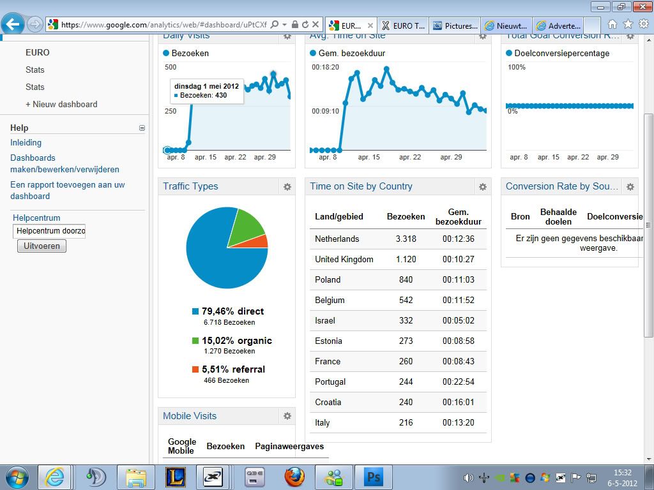Select the United Kingdom row
The width and height of the screenshot is (654, 490).
coord(399,259)
